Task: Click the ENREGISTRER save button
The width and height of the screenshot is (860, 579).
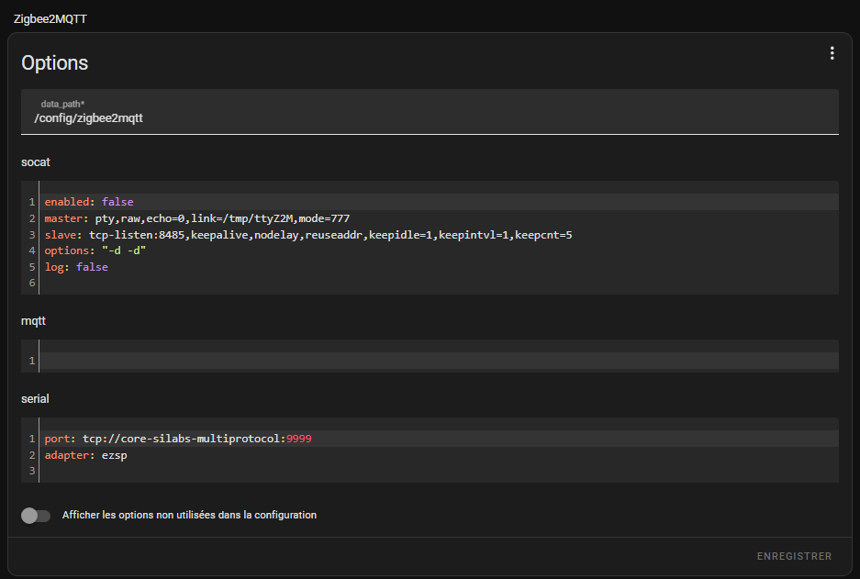Action: coord(794,556)
